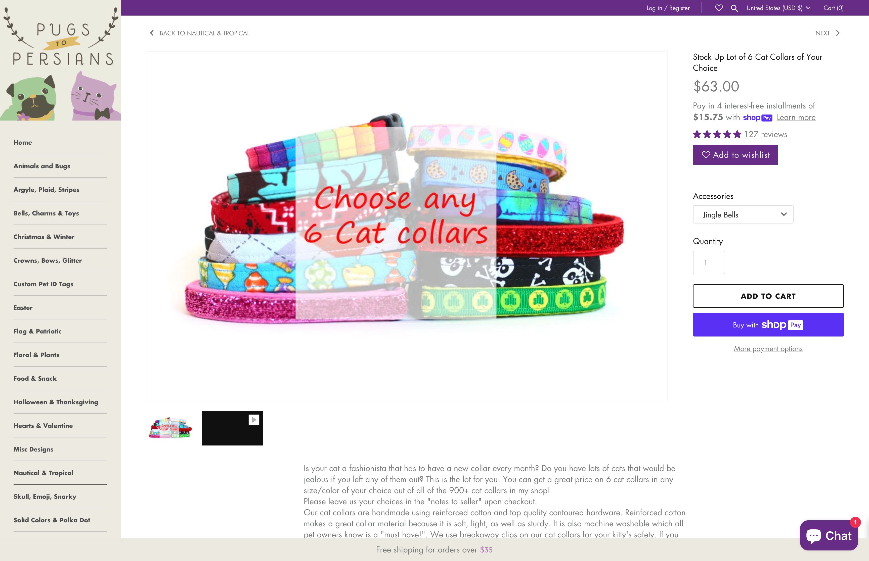Open the search magnifier icon

coord(734,8)
